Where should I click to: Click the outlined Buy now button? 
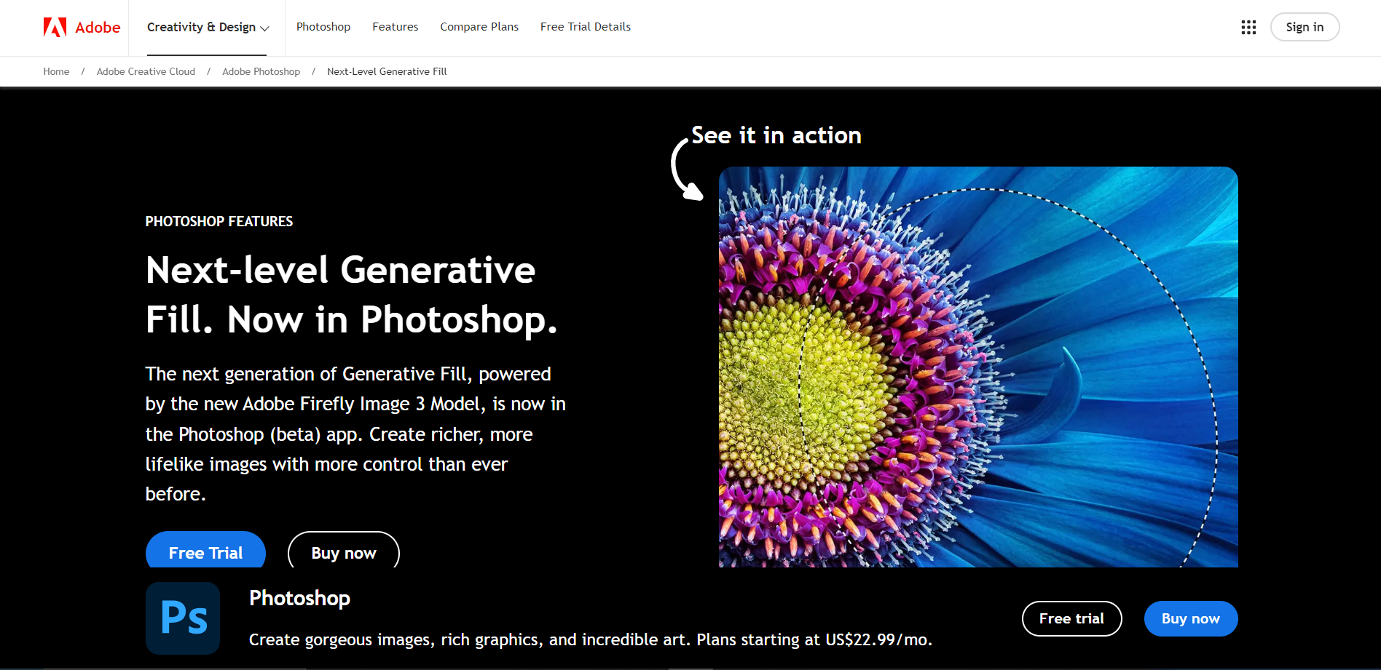[343, 553]
